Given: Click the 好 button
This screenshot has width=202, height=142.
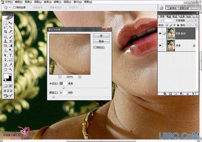Looking at the screenshot, I should coord(102,36).
